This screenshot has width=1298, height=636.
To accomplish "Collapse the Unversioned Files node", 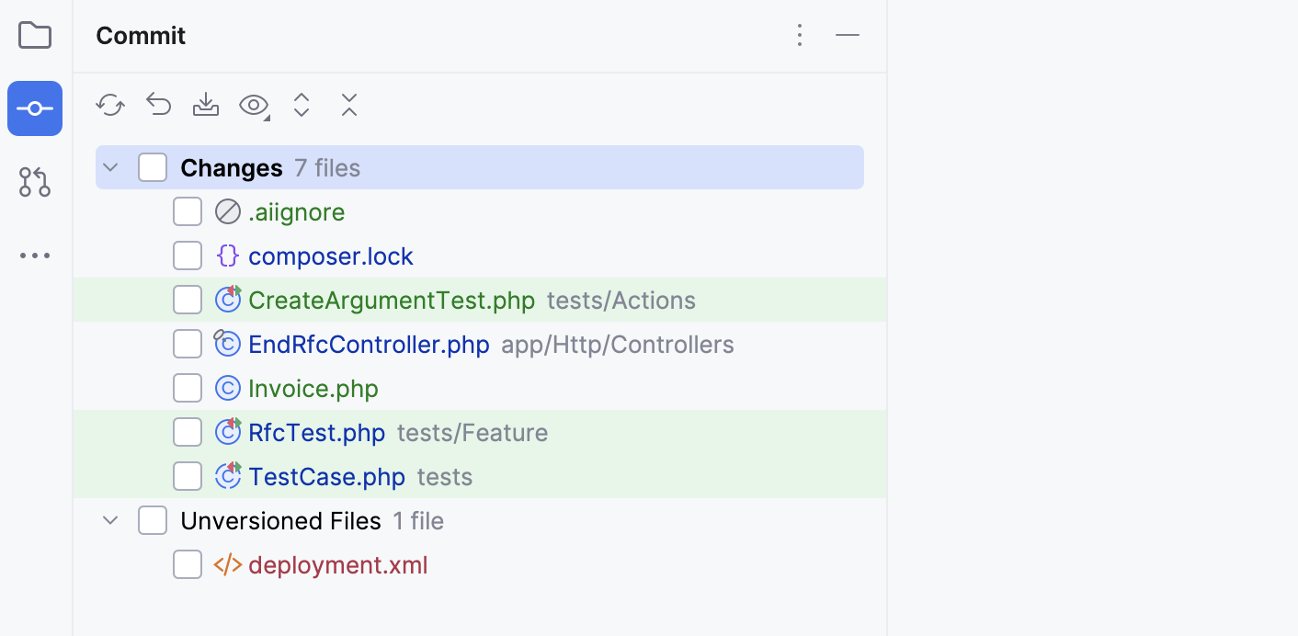I will [110, 520].
